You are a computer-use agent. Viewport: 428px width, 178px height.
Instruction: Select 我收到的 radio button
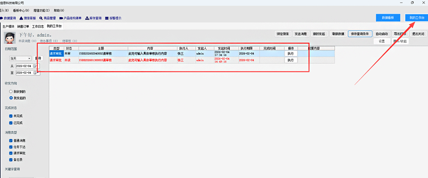[11, 92]
